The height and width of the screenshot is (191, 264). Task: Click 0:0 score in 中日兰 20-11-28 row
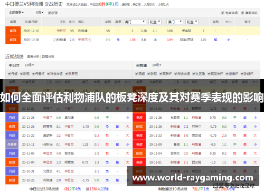[59, 118]
